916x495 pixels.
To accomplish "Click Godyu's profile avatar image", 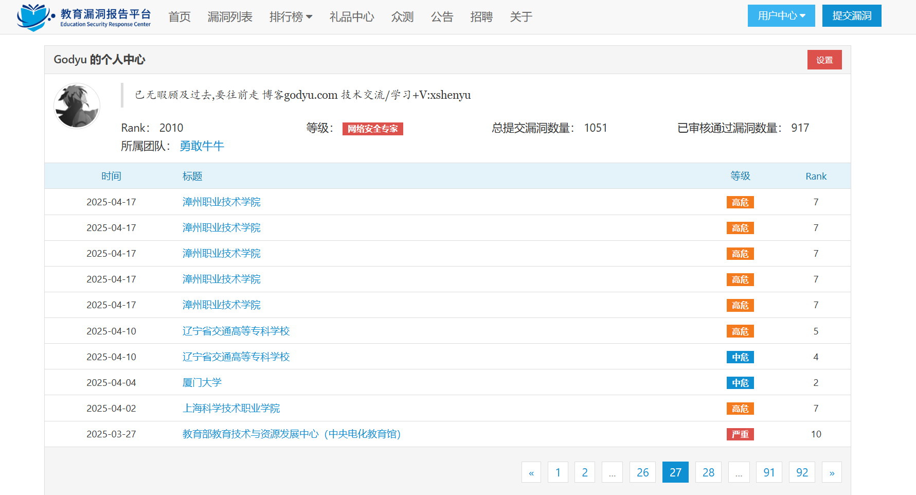I will tap(77, 106).
